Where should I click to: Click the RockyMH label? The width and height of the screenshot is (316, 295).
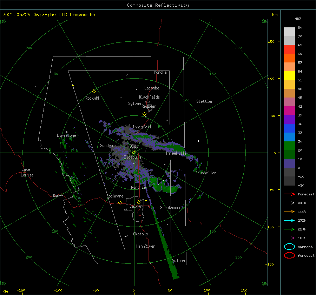(x=93, y=98)
